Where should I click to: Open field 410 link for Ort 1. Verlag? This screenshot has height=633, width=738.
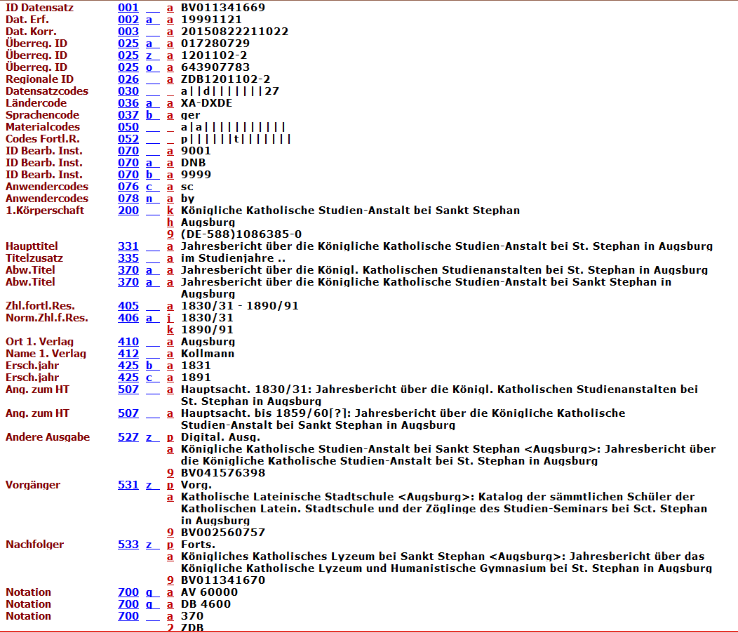point(128,342)
